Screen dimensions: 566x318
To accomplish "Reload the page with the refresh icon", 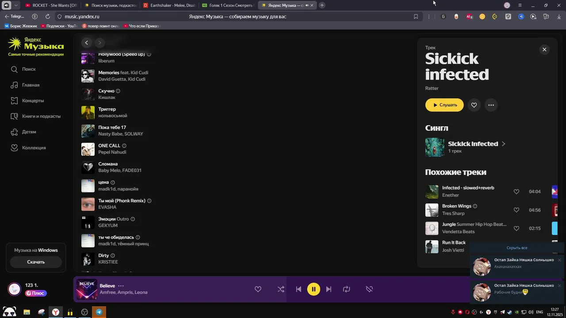I will point(48,17).
